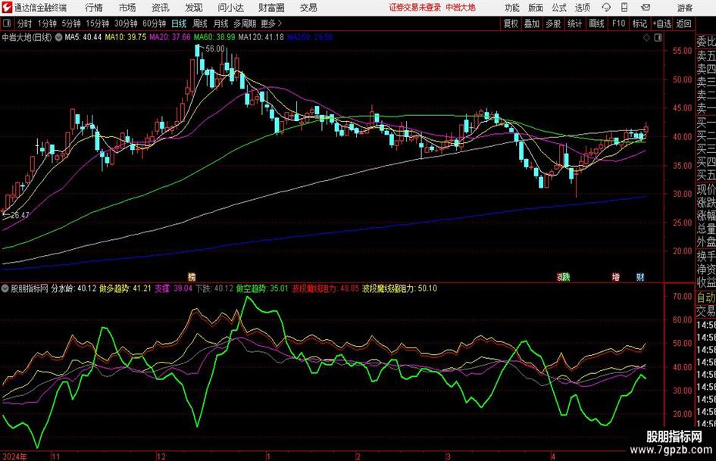
Task: Select the 月线 monthly tab
Action: pyautogui.click(x=221, y=23)
